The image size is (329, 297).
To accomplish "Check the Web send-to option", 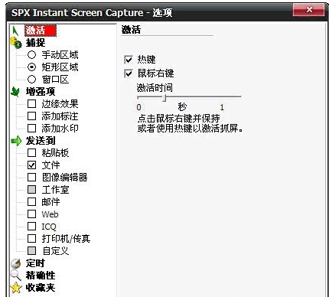I will tap(31, 214).
